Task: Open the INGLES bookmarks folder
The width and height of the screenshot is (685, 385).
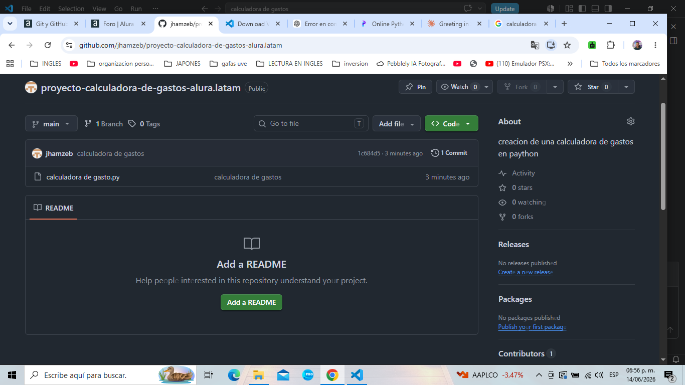Action: click(x=46, y=64)
